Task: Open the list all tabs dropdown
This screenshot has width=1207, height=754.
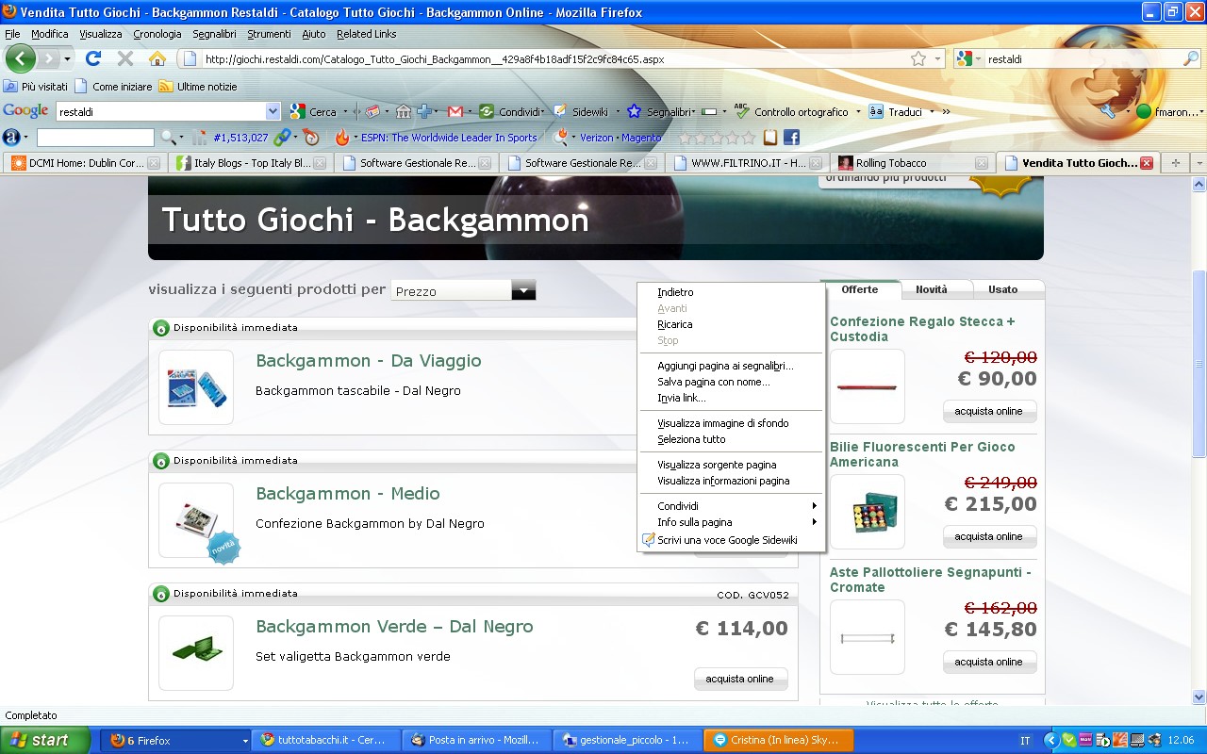Action: click(x=1199, y=163)
